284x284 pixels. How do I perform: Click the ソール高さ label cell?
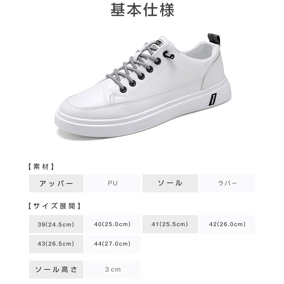56,269
